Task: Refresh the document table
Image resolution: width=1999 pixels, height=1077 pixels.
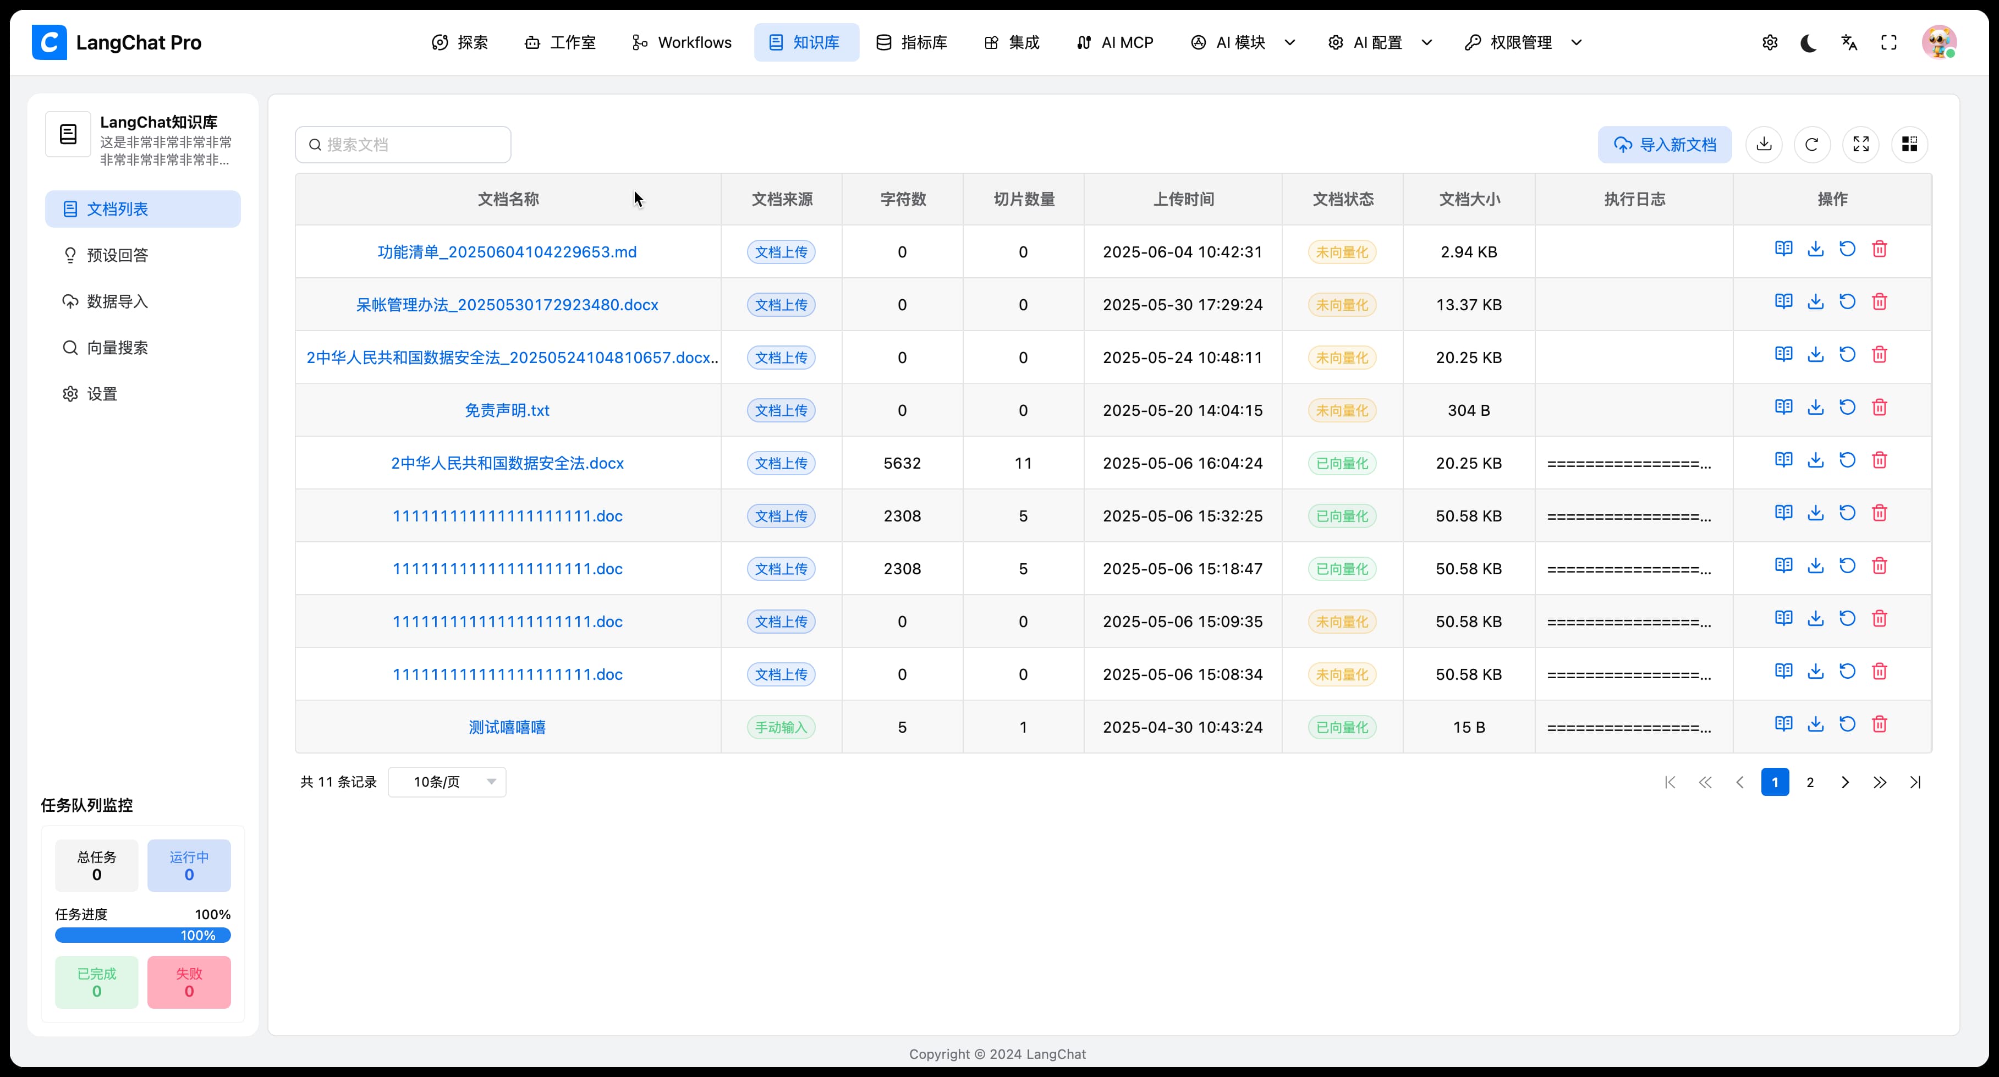Action: 1812,144
